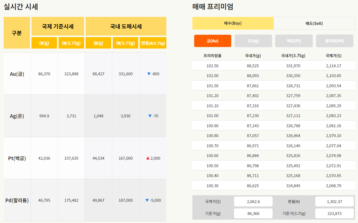Click the blue down arrow beside -70

pyautogui.click(x=150, y=116)
